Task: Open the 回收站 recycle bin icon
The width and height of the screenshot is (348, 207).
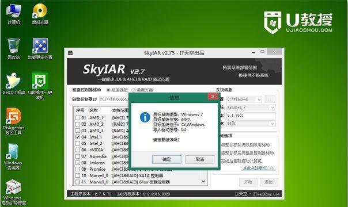Action: point(14,49)
